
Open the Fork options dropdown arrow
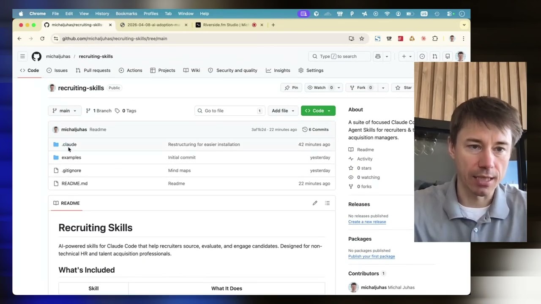383,88
